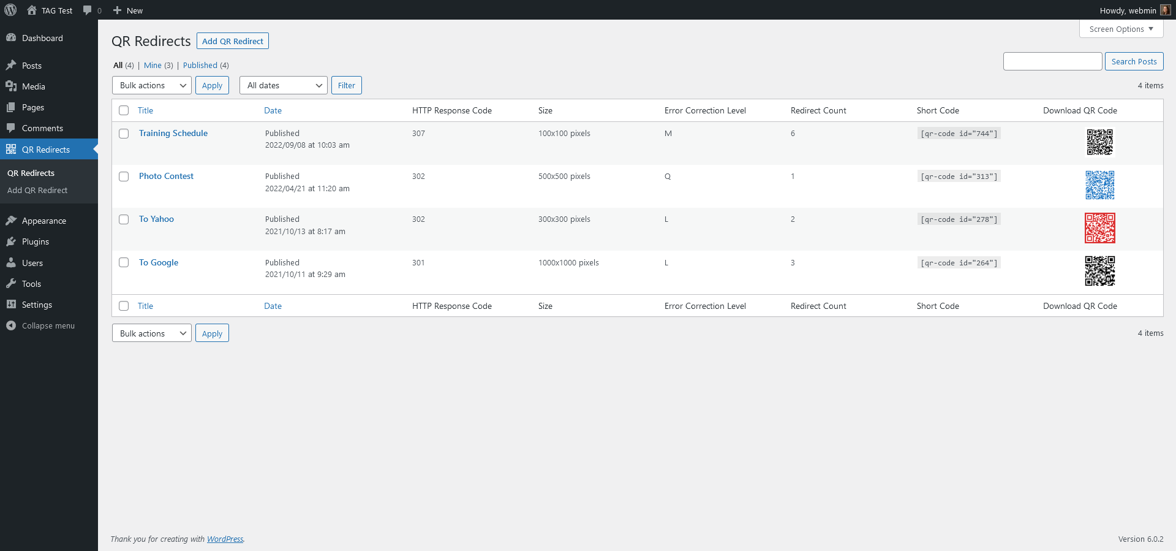Open the top Bulk actions dropdown
This screenshot has height=551, width=1176.
pyautogui.click(x=152, y=85)
